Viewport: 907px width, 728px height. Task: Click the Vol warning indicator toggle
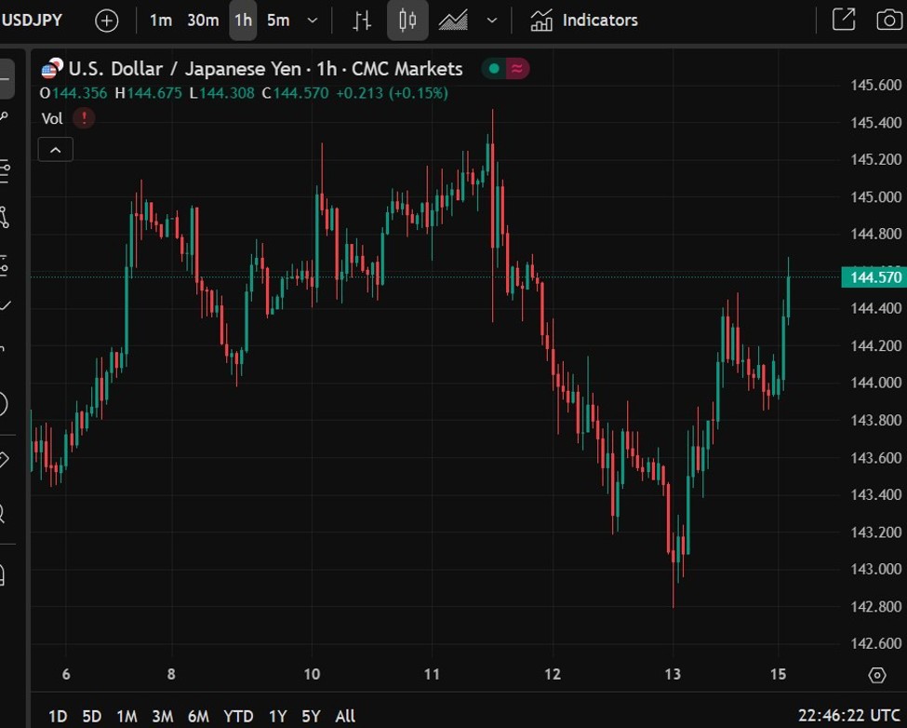coord(83,118)
